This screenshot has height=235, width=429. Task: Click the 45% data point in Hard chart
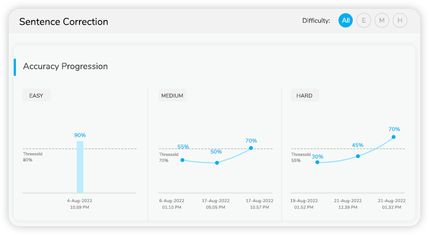tap(358, 156)
